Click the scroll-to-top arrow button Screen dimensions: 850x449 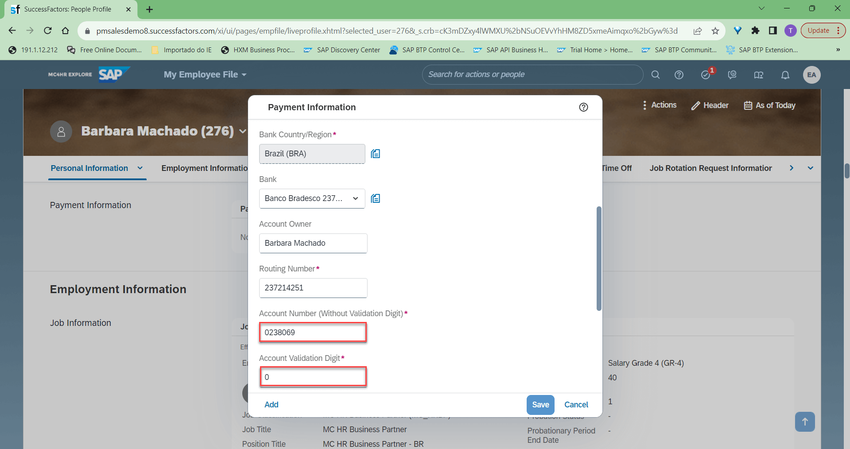pyautogui.click(x=804, y=422)
